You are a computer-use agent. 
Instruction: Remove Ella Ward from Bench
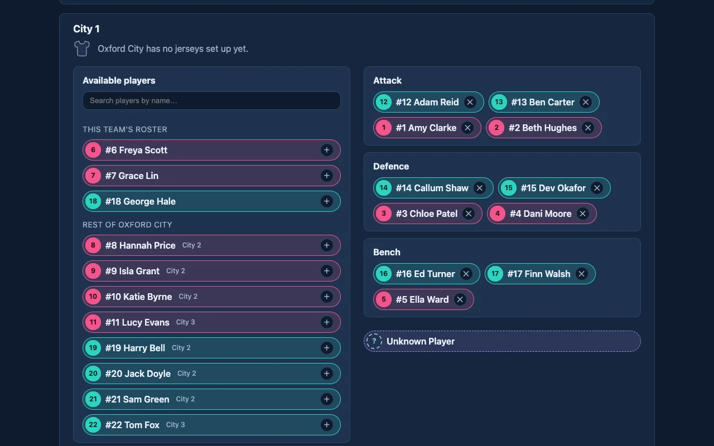click(x=460, y=299)
